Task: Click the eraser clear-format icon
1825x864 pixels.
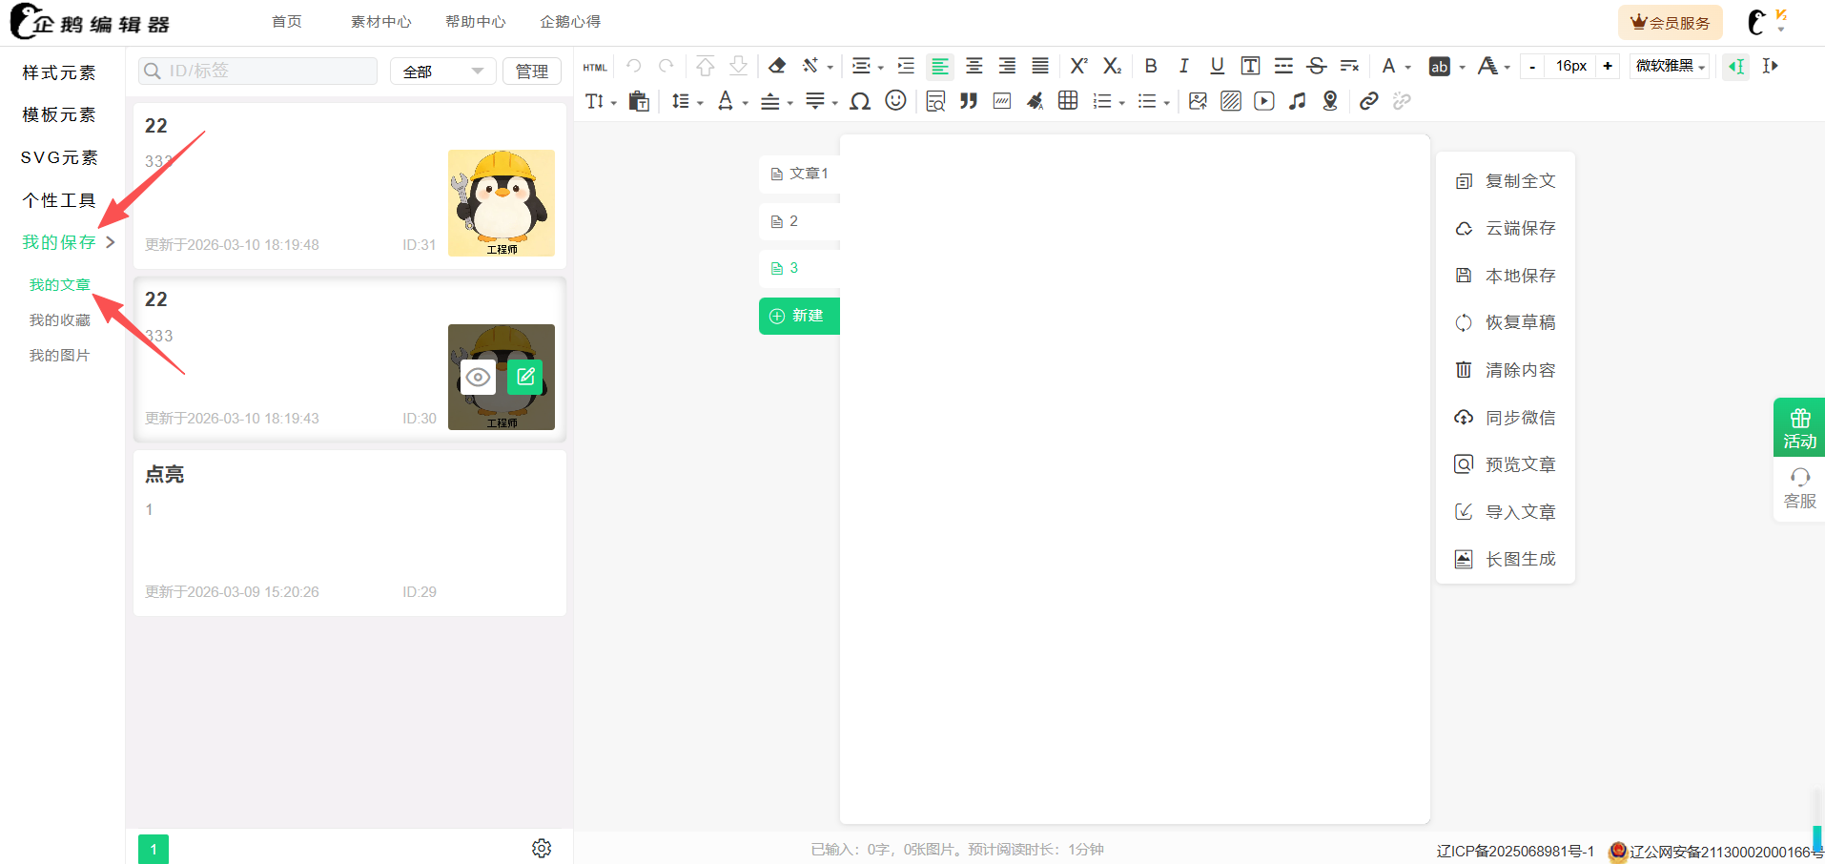Action: 777,66
